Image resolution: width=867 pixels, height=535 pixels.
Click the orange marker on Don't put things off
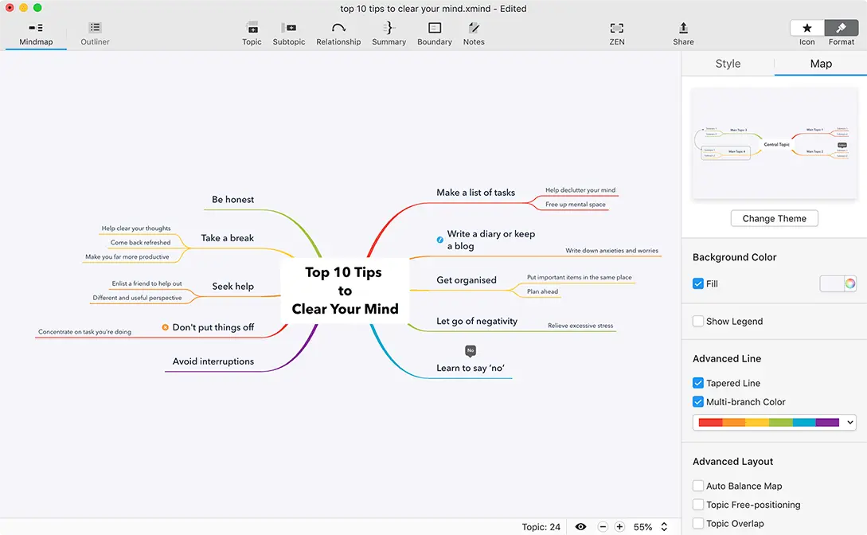click(165, 327)
